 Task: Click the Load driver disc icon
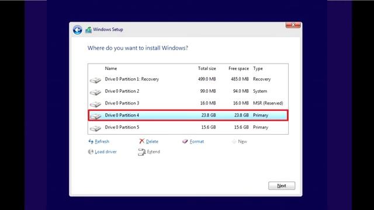[x=91, y=152]
